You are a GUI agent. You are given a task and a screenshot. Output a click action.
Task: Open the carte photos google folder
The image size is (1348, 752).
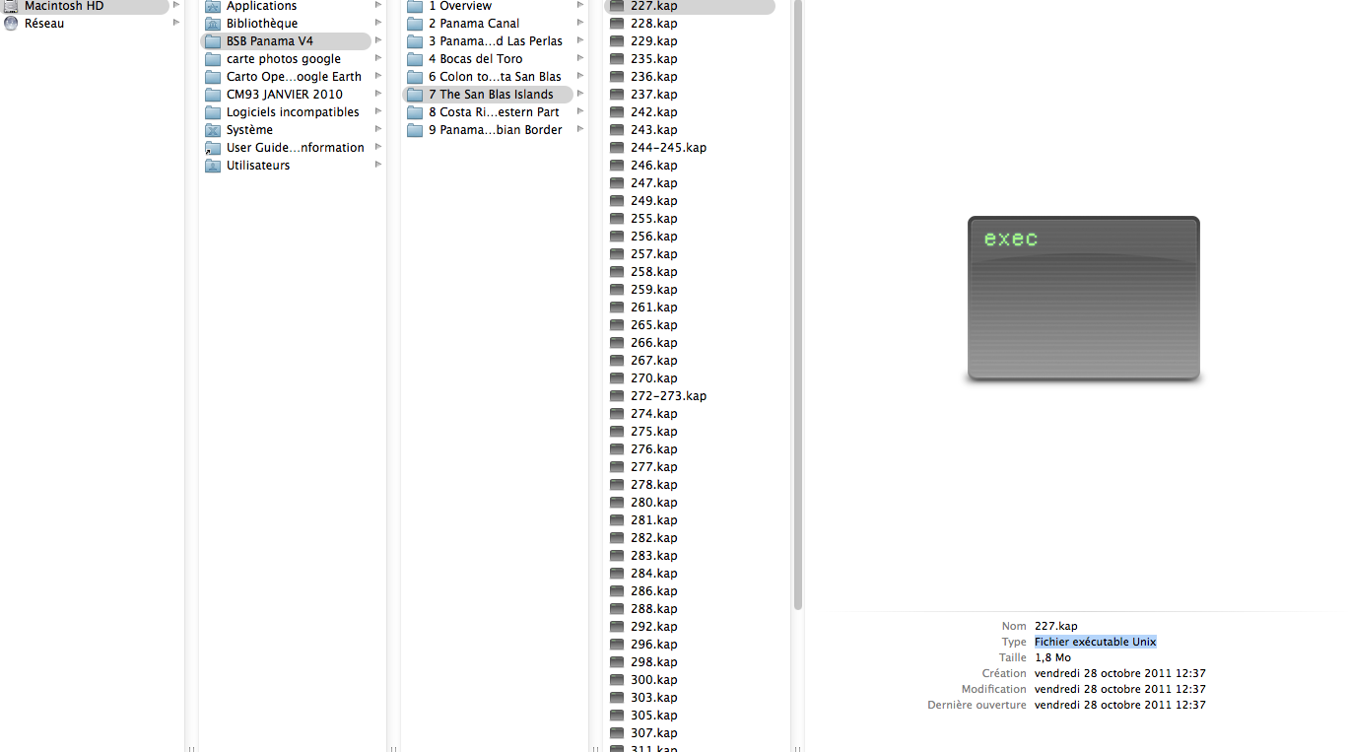pyautogui.click(x=283, y=59)
